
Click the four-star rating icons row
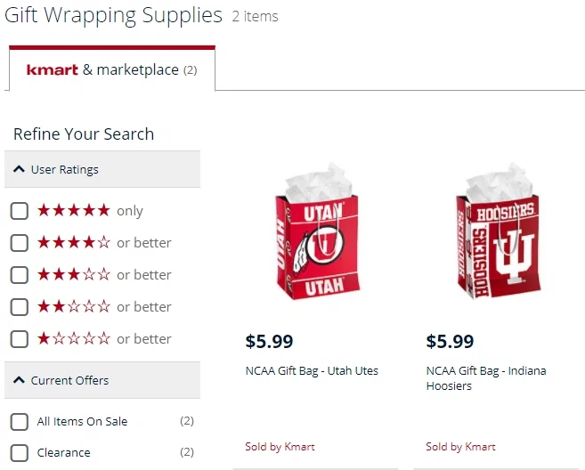click(74, 243)
